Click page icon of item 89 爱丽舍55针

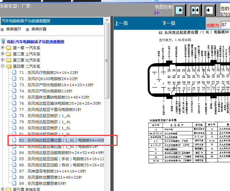tap(14, 183)
